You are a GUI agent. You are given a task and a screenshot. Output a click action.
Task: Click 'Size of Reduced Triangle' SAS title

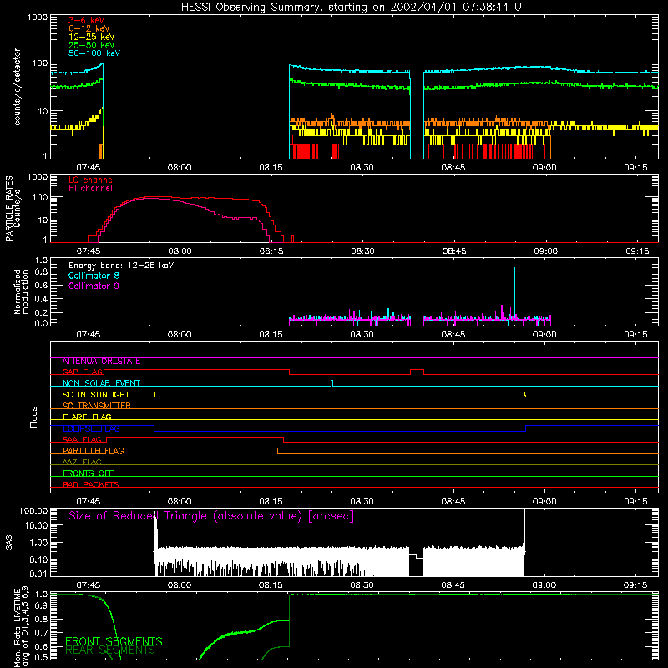pos(211,516)
